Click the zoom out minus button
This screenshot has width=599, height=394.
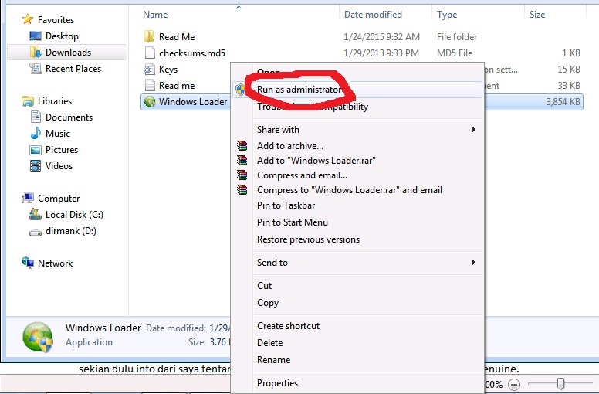tap(514, 384)
